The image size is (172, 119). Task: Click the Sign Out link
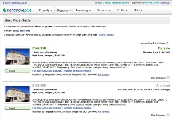pos(164,2)
